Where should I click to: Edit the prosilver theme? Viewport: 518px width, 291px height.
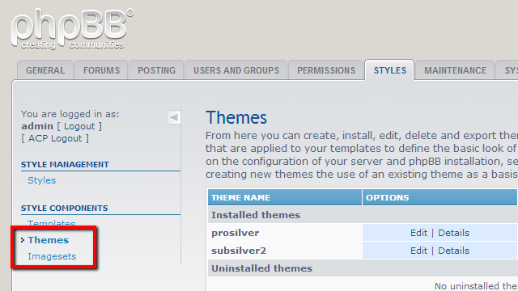pyautogui.click(x=419, y=233)
